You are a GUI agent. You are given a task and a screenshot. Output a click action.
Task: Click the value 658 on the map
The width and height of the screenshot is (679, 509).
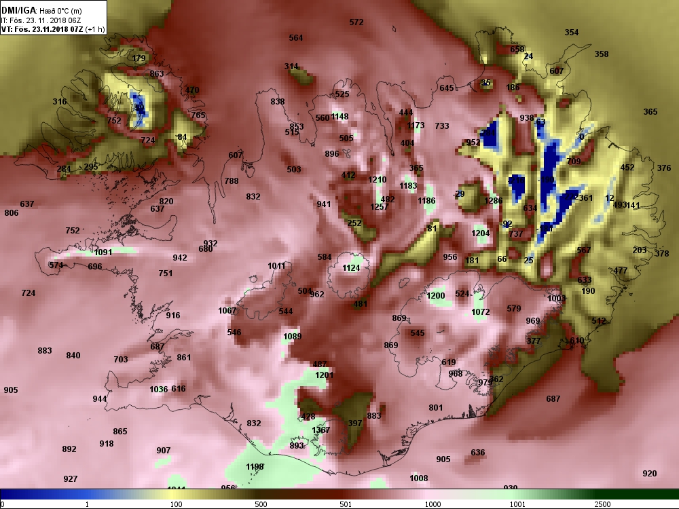(x=517, y=50)
